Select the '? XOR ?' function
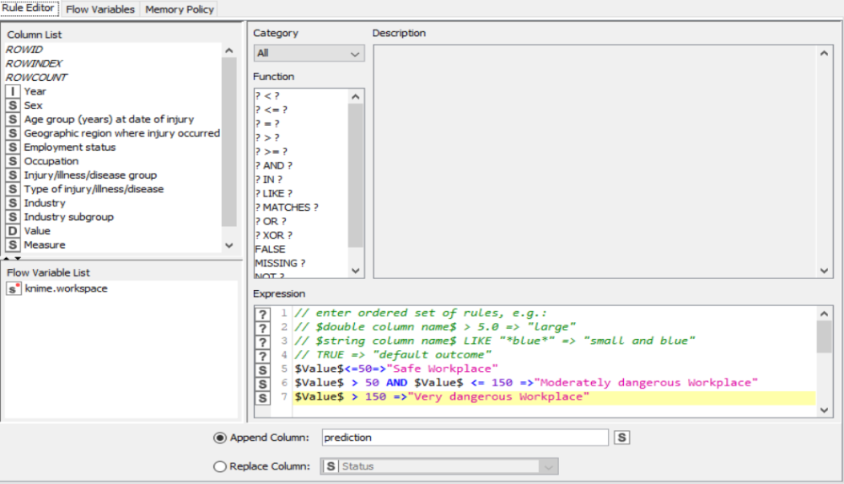Viewport: 844px width, 484px height. click(274, 236)
